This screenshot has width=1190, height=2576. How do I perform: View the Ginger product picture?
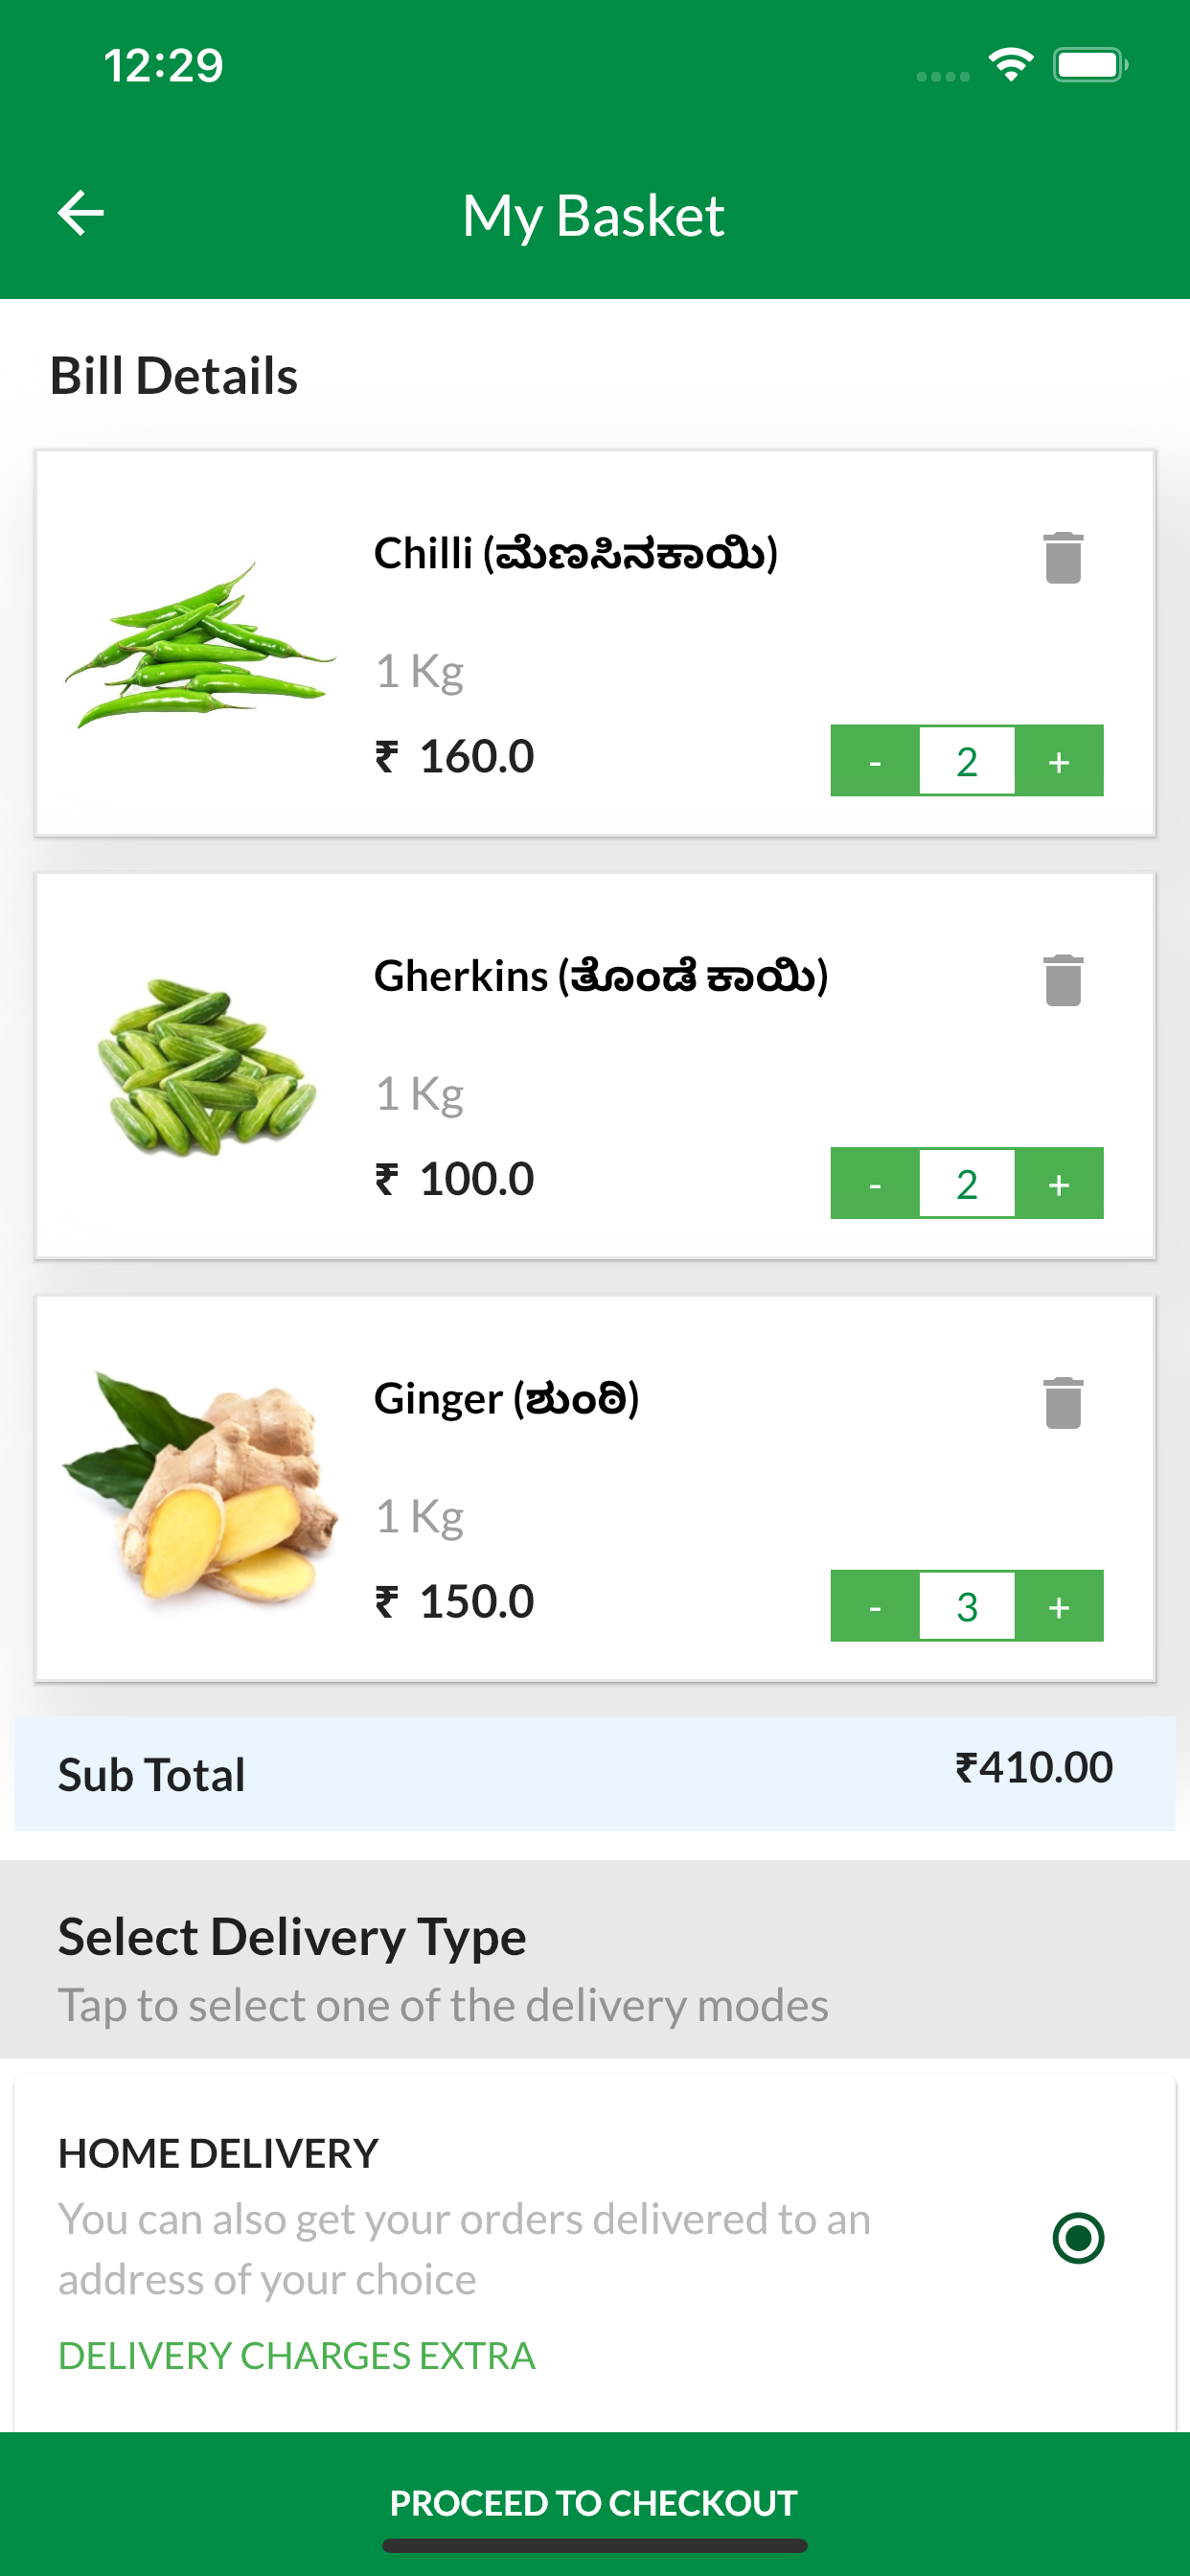(x=200, y=1487)
